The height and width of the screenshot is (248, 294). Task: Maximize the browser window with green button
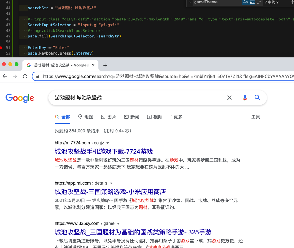[16, 64]
